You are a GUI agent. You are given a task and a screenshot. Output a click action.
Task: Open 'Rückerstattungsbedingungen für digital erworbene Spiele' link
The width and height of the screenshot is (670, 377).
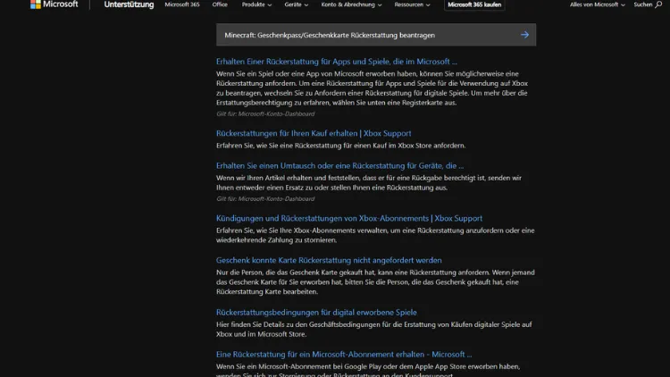pos(316,313)
